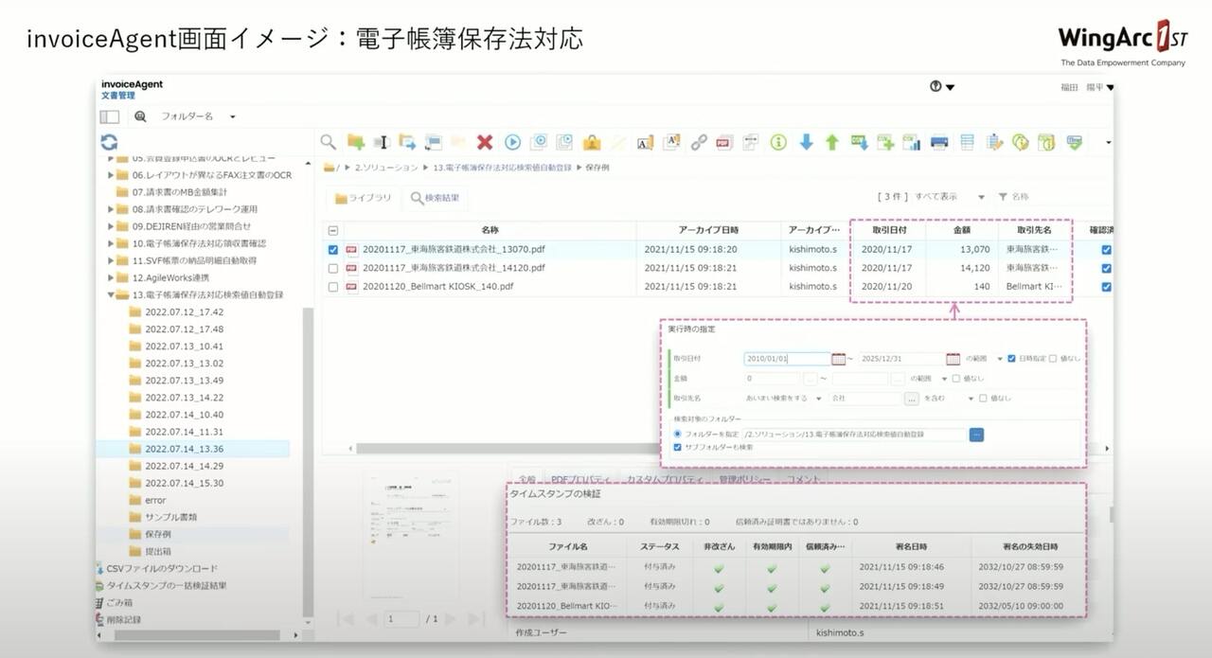This screenshot has height=658, width=1212.
Task: Click the new folder toolbar icon
Action: 355,142
